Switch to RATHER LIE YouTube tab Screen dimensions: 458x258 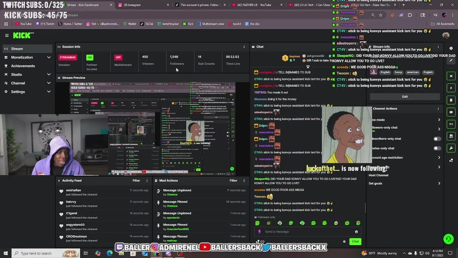[257, 5]
